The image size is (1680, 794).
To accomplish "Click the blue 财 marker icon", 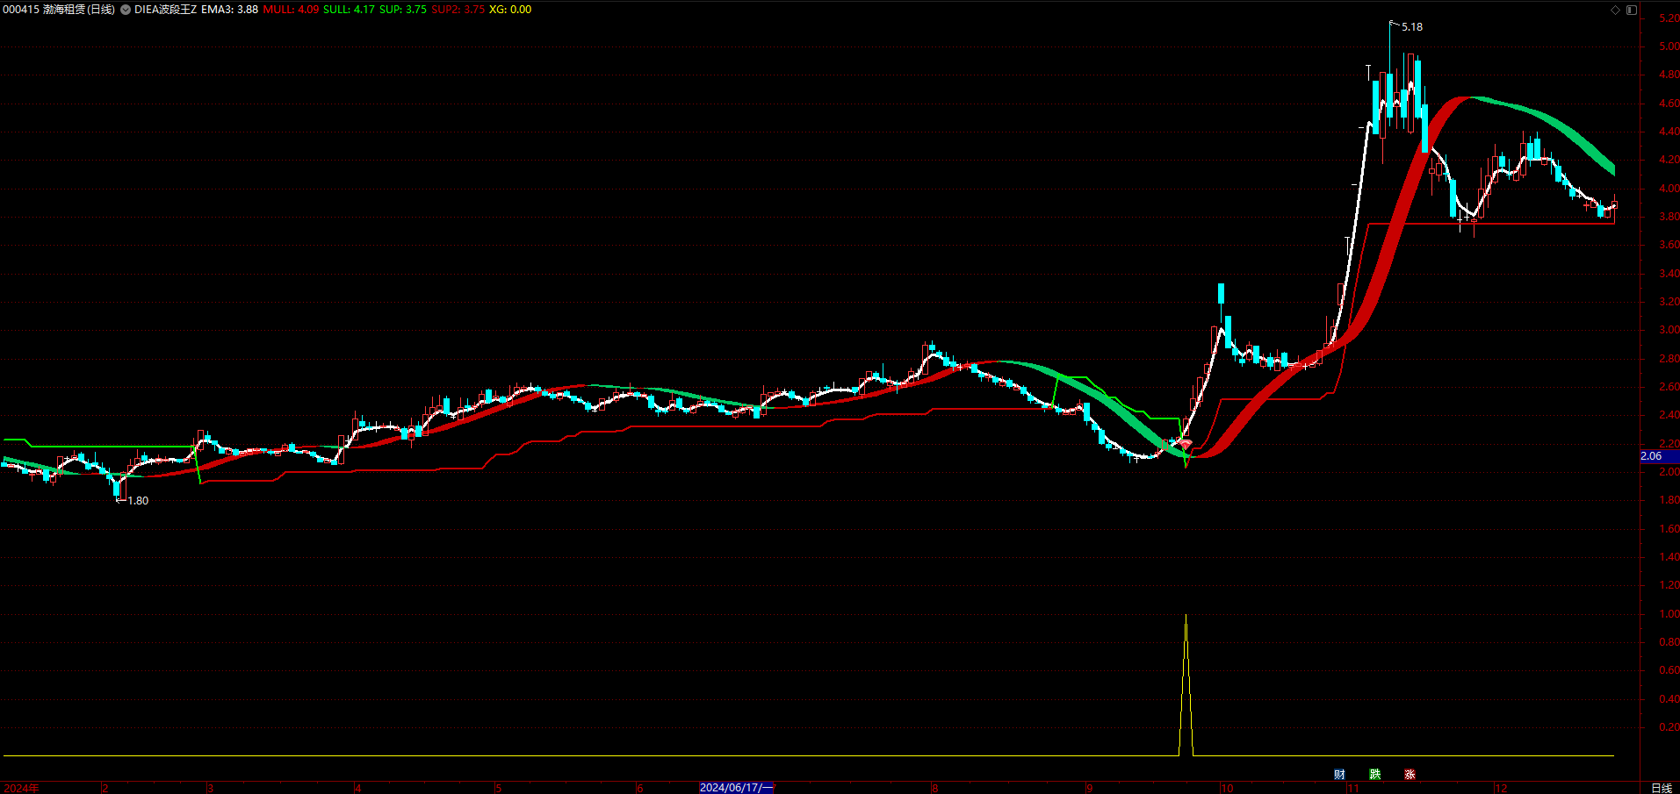I will coord(1339,774).
